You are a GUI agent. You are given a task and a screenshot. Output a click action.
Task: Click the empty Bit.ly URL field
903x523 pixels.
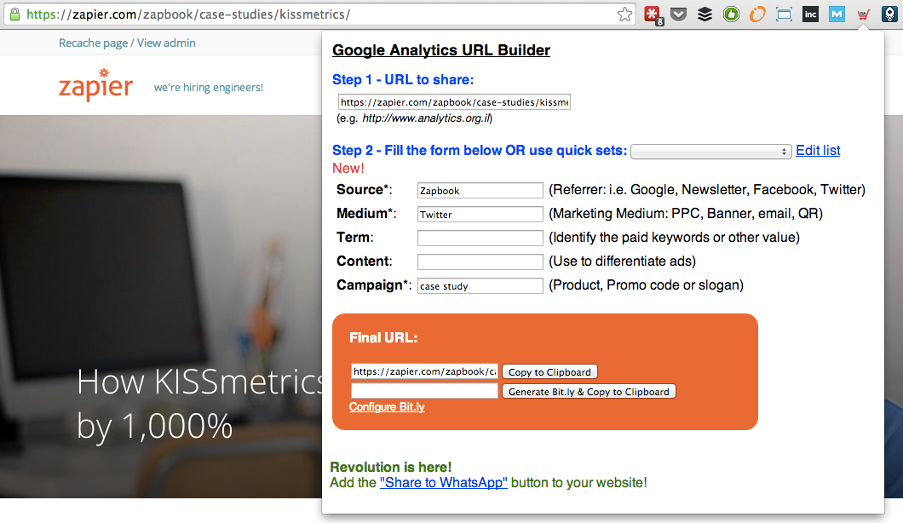(x=424, y=390)
